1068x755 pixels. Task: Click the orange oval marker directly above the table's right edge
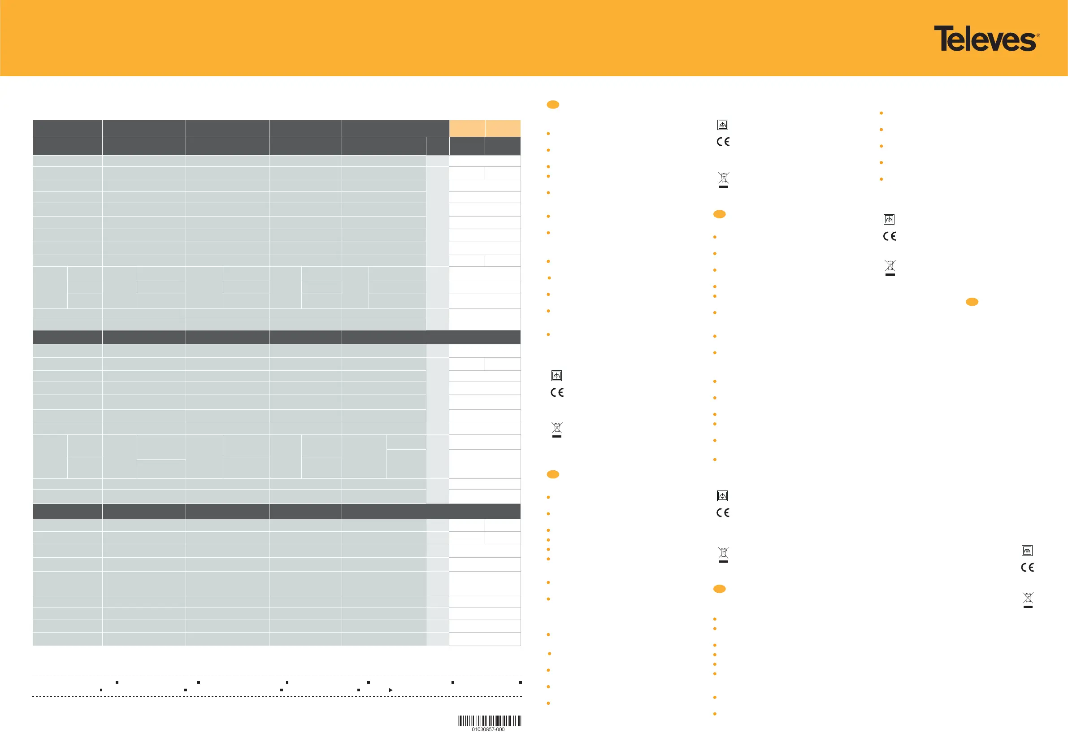pyautogui.click(x=552, y=104)
